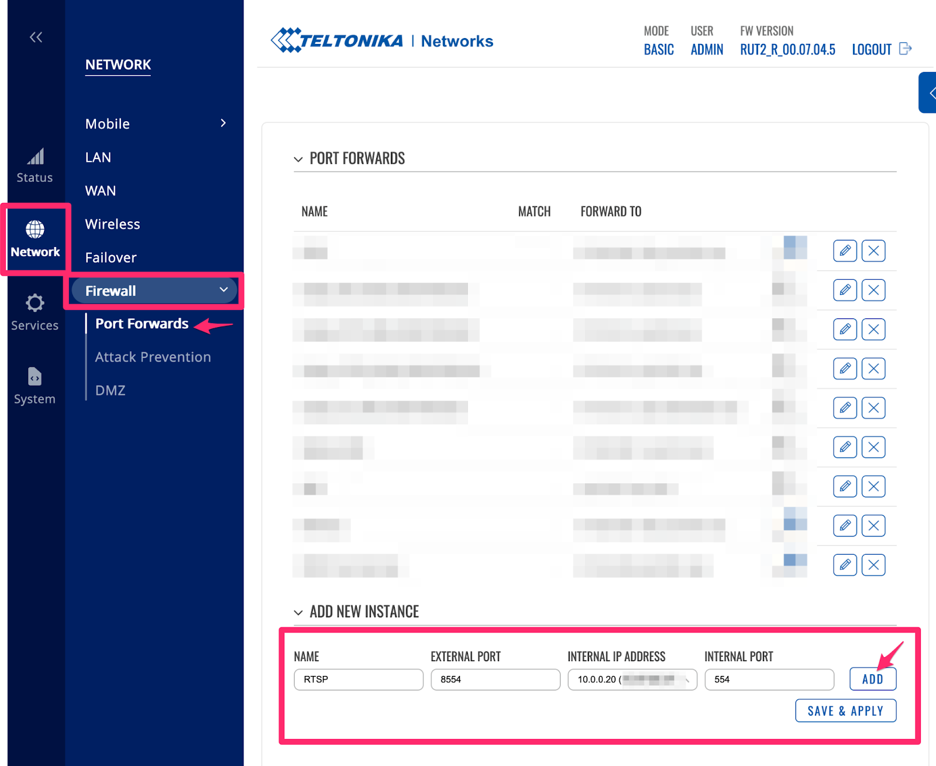Click the logout arrow icon
Image resolution: width=936 pixels, height=766 pixels.
click(905, 49)
